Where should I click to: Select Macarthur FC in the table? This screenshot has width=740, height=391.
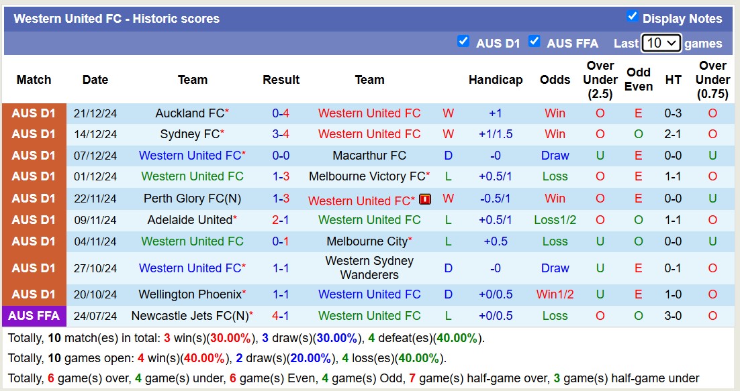pos(369,156)
